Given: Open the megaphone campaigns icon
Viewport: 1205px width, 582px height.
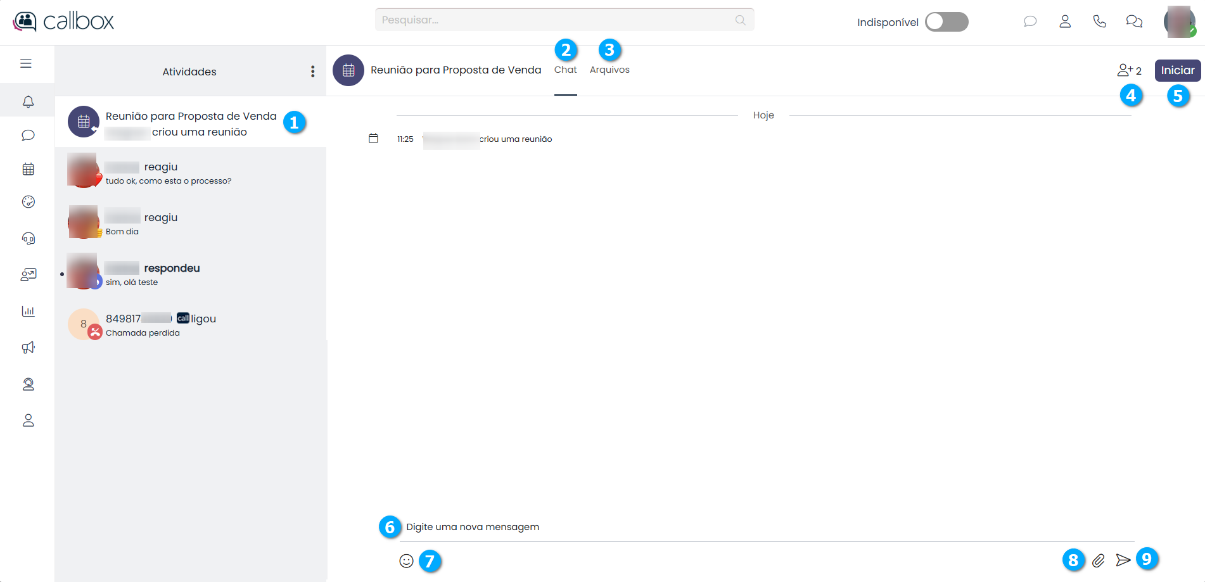Looking at the screenshot, I should point(28,347).
